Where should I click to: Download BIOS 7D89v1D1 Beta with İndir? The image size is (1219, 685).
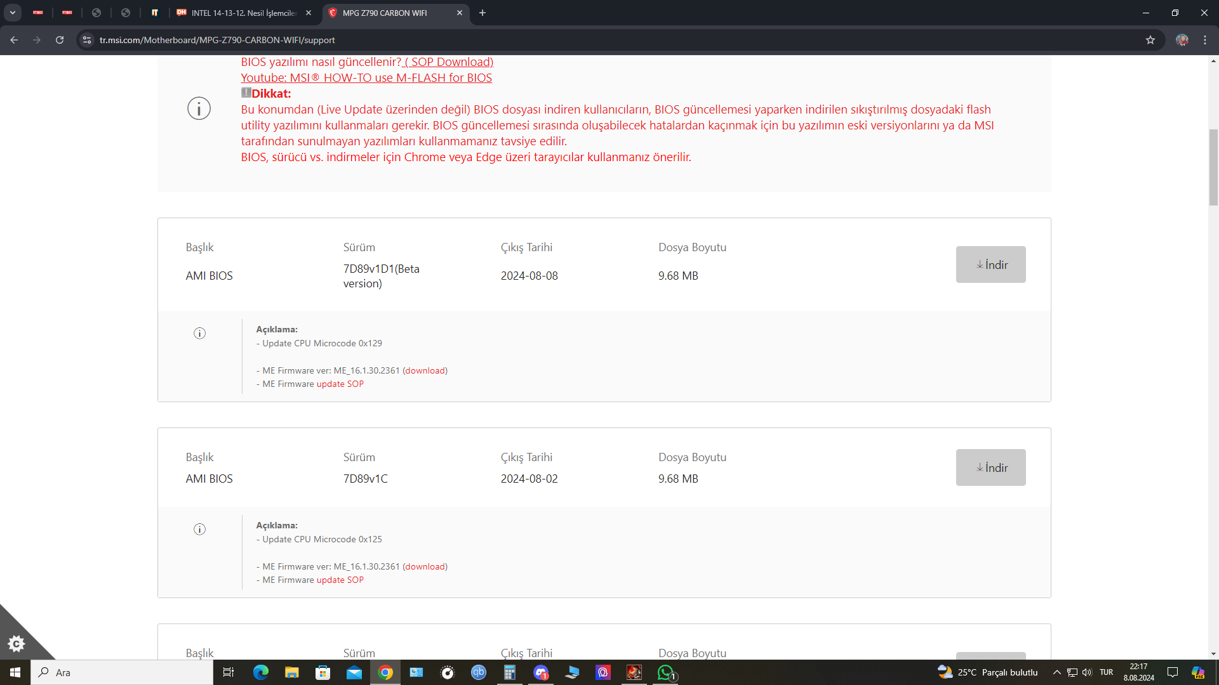click(x=990, y=264)
